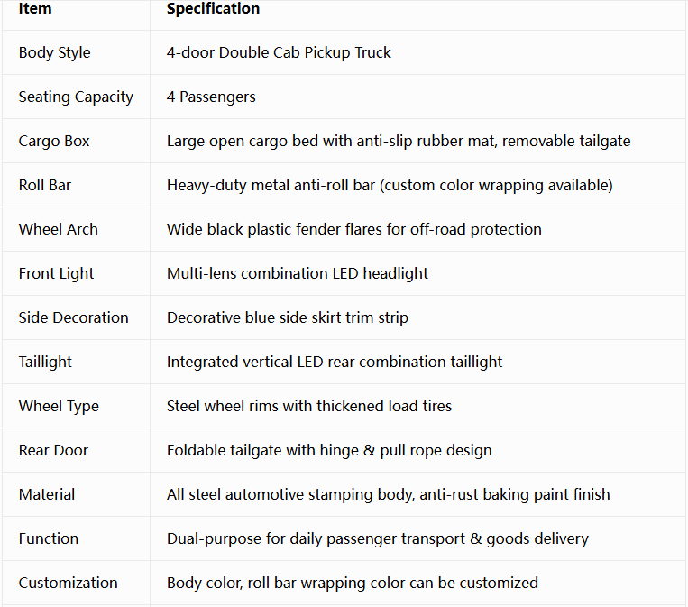This screenshot has height=607, width=688.
Task: Click the Multi-lens combination LED headlight text
Action: 298,274
